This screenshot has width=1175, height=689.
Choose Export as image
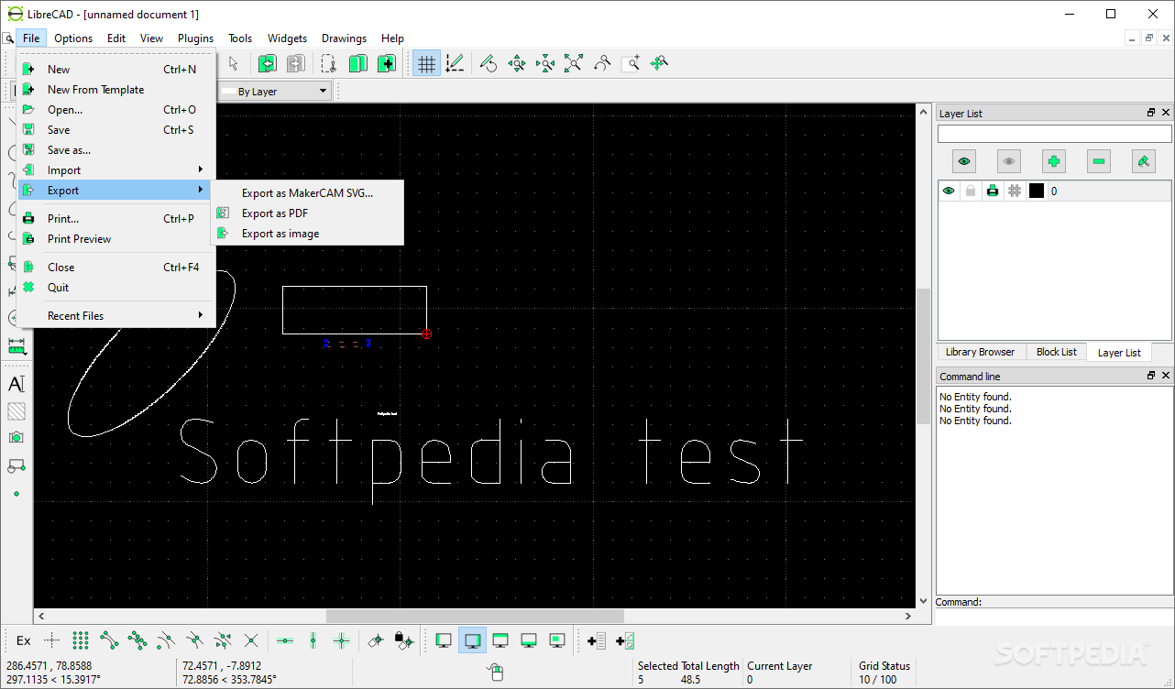click(307, 233)
